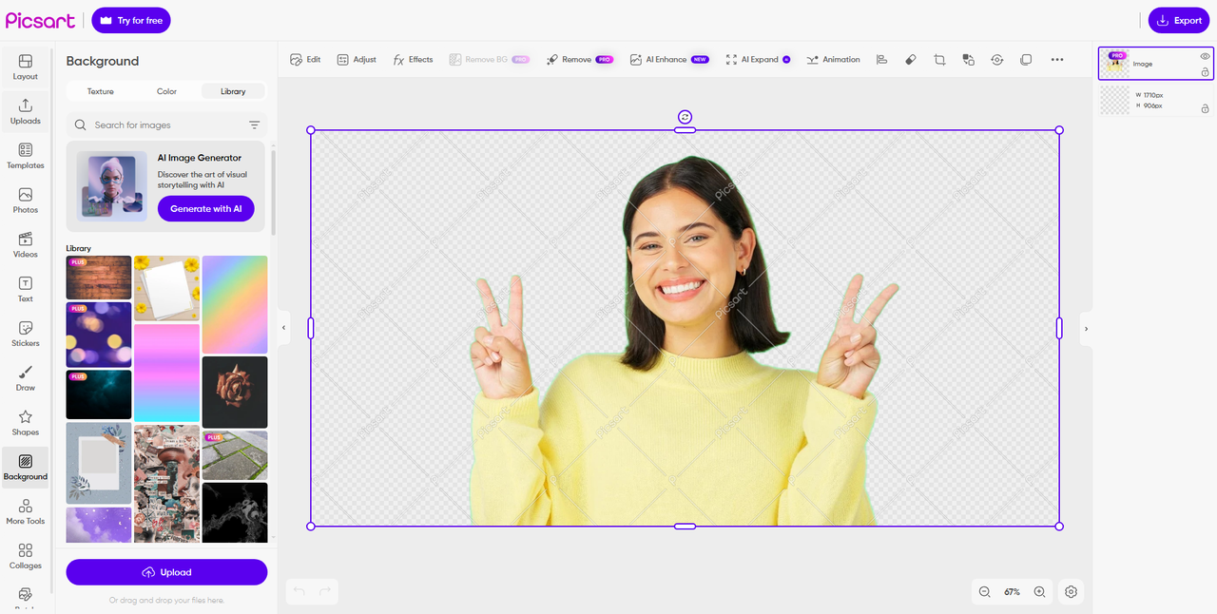The image size is (1217, 614).
Task: Open the Videos panel
Action: pyautogui.click(x=26, y=244)
